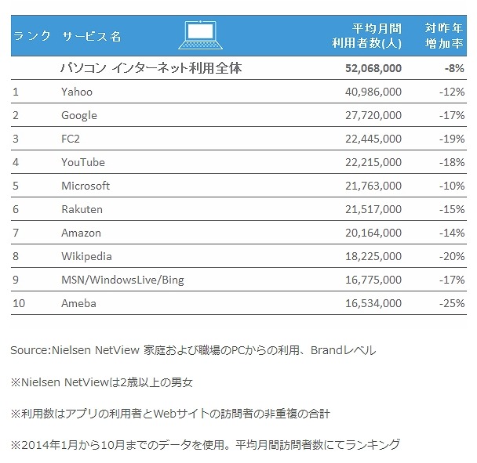Image resolution: width=477 pixels, height=463 pixels.
Task: Click the サービス名 column header
Action: 92,36
